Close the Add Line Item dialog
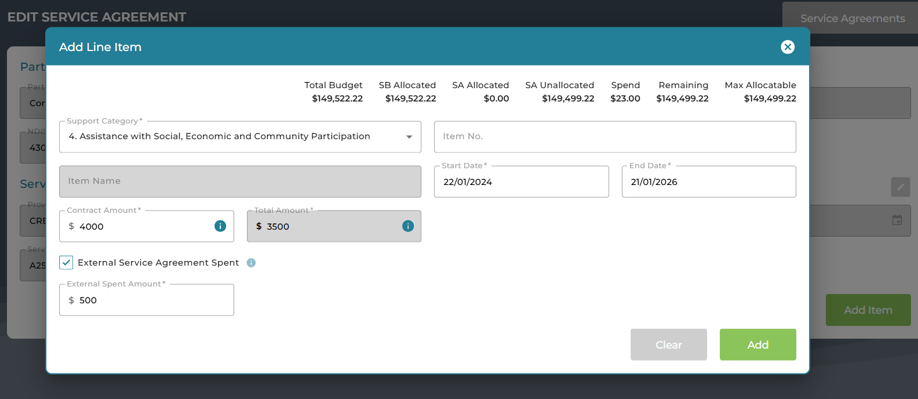Image resolution: width=918 pixels, height=399 pixels. (x=787, y=47)
